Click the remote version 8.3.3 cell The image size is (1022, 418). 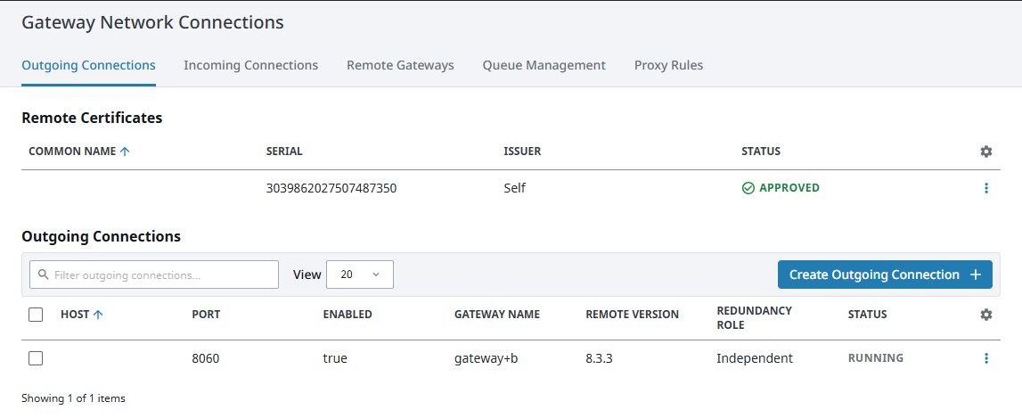600,358
